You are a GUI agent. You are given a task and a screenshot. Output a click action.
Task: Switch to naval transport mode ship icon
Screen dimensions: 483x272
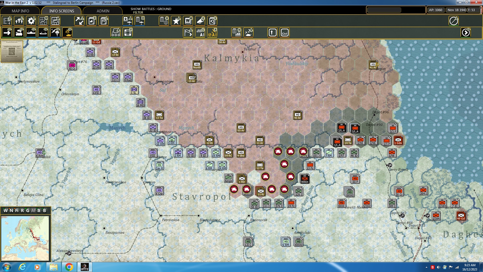(x=31, y=32)
